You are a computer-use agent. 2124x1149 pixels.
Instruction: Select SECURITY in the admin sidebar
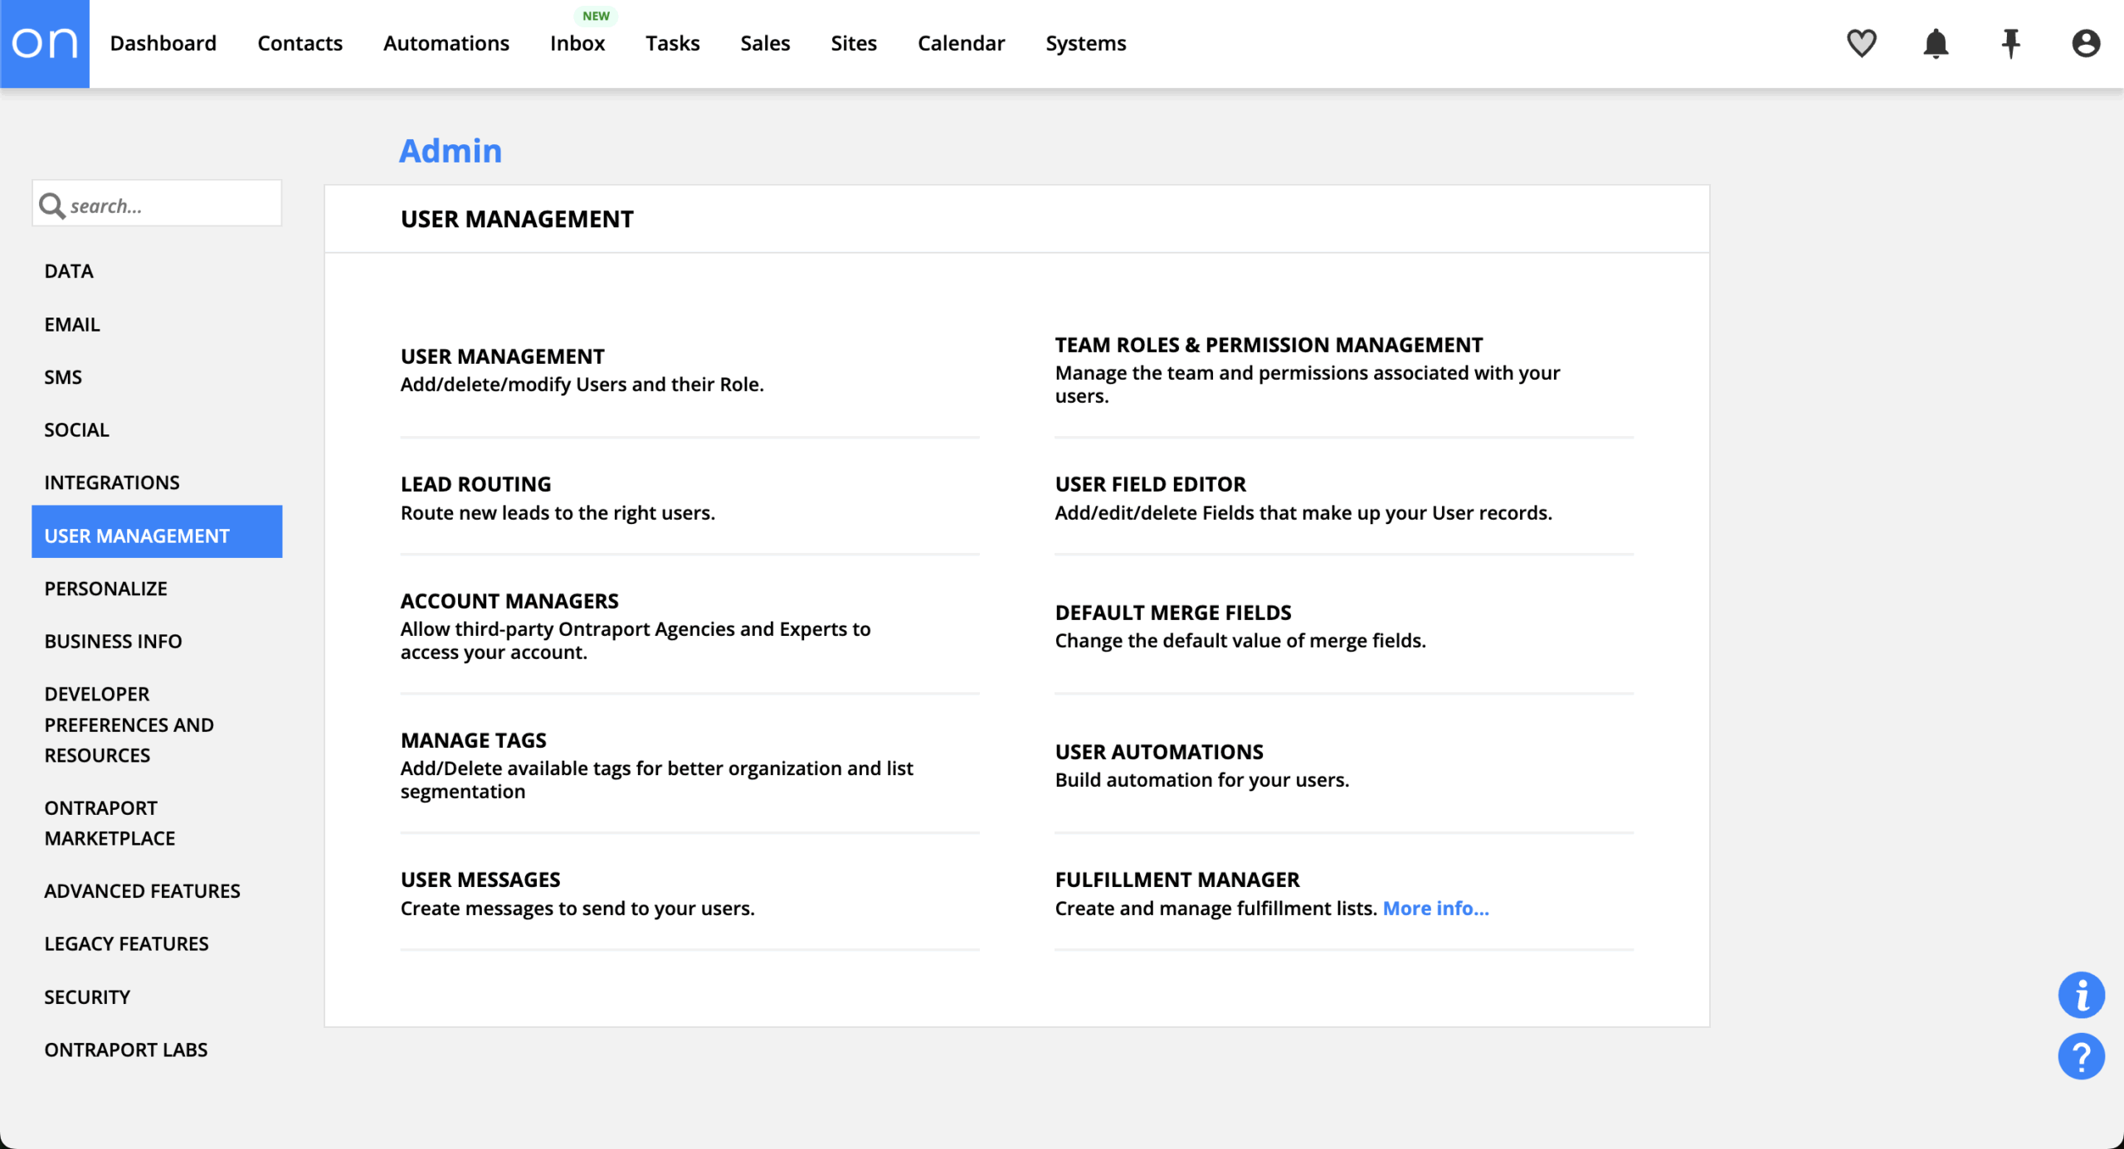pyautogui.click(x=87, y=996)
